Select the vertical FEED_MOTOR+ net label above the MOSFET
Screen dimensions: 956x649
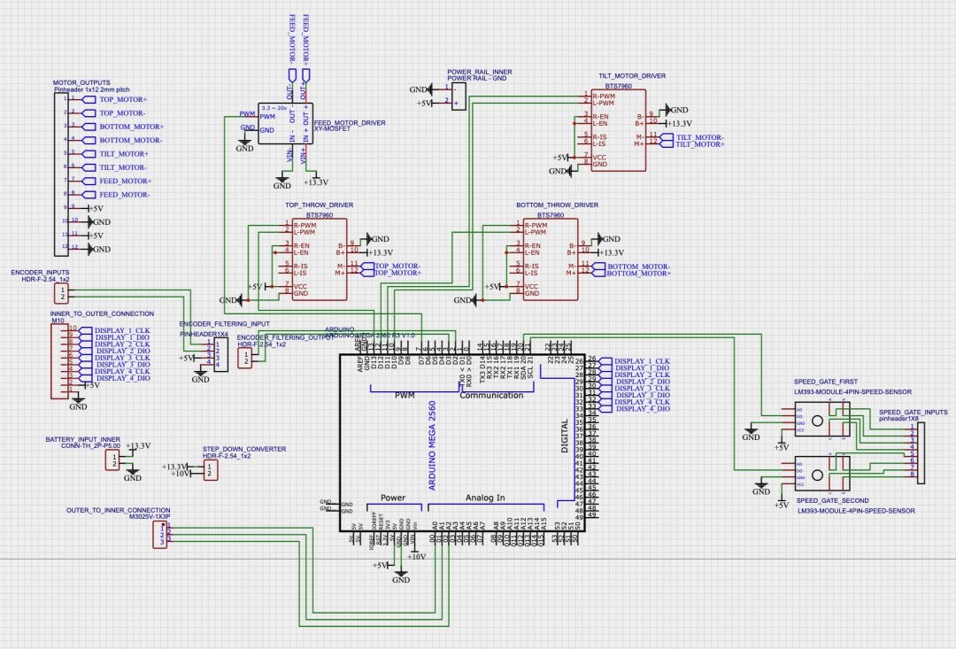pyautogui.click(x=305, y=40)
